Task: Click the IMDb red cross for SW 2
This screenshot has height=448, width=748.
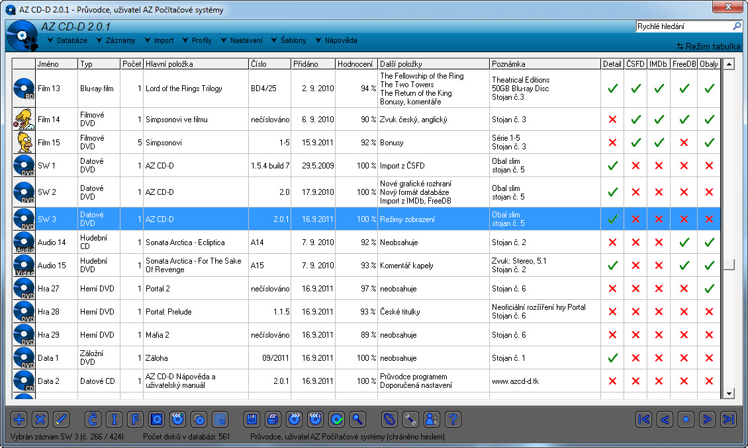Action: 659,192
